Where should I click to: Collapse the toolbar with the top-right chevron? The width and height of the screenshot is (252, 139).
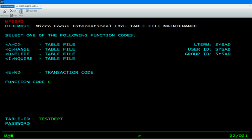(250, 6)
